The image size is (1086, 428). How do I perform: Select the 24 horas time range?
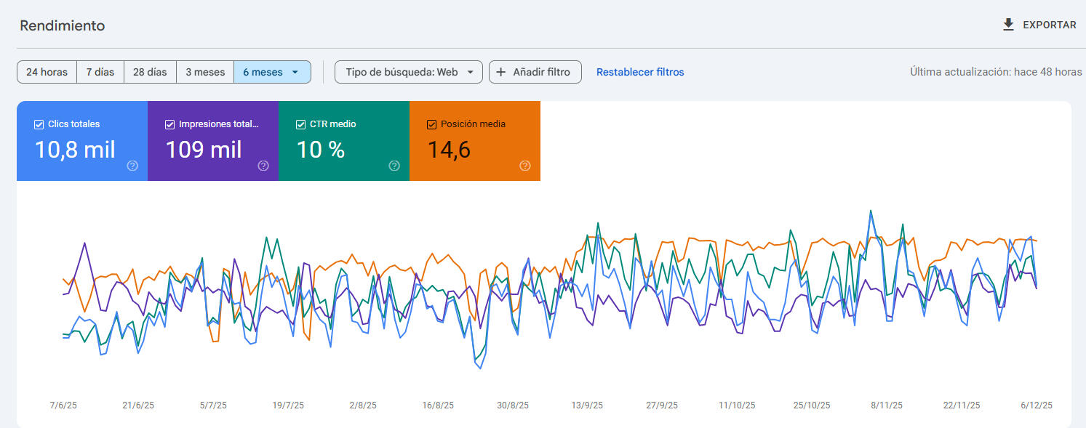click(x=47, y=72)
